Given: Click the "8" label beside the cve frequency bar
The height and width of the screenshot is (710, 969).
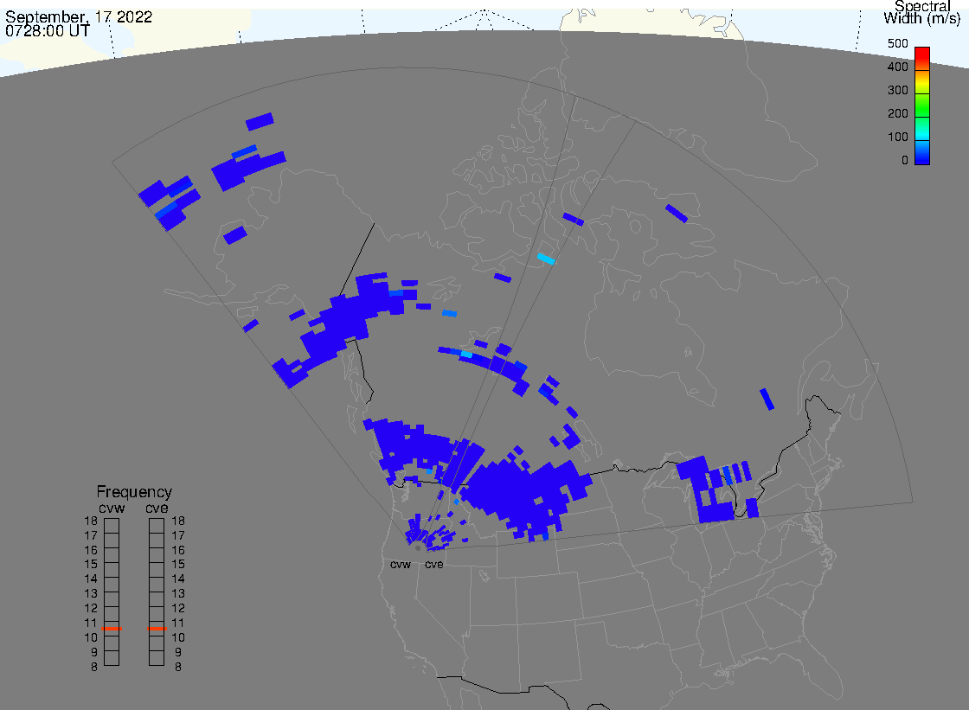Looking at the screenshot, I should 178,667.
